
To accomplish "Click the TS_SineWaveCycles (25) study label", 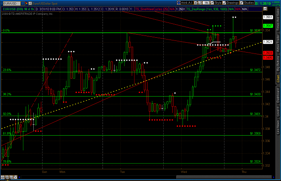I will (151, 9).
